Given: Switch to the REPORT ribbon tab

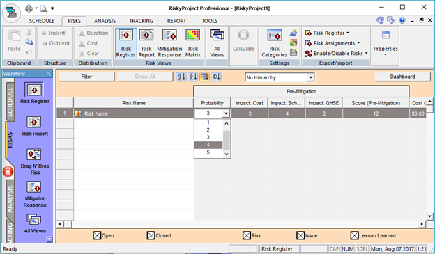Looking at the screenshot, I should pyautogui.click(x=176, y=21).
